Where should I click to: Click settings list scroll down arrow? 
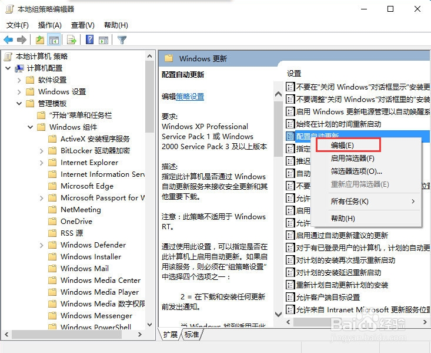[278, 314]
